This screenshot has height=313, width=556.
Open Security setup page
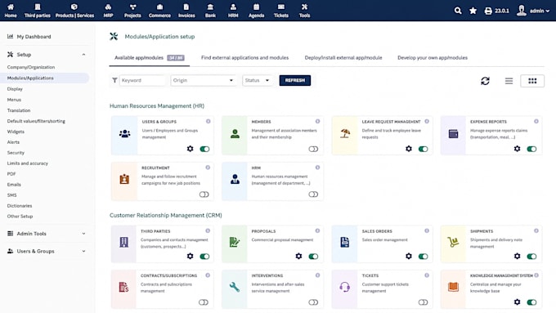tap(16, 153)
